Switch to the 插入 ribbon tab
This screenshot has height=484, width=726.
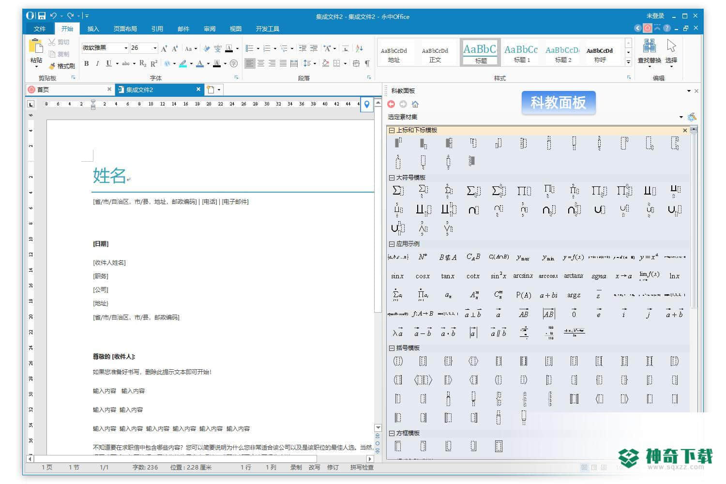[x=93, y=29]
